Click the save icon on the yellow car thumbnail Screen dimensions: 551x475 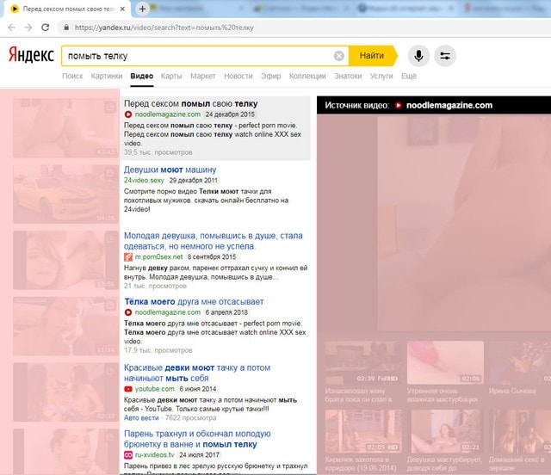click(111, 173)
